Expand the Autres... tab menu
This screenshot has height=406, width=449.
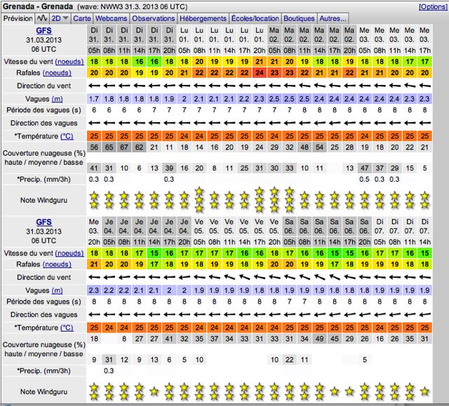click(333, 18)
